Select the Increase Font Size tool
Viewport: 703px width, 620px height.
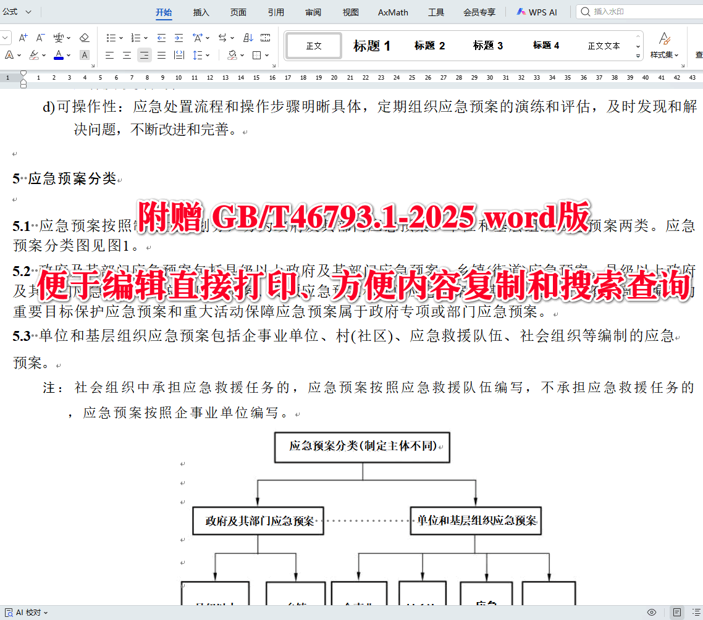(22, 38)
